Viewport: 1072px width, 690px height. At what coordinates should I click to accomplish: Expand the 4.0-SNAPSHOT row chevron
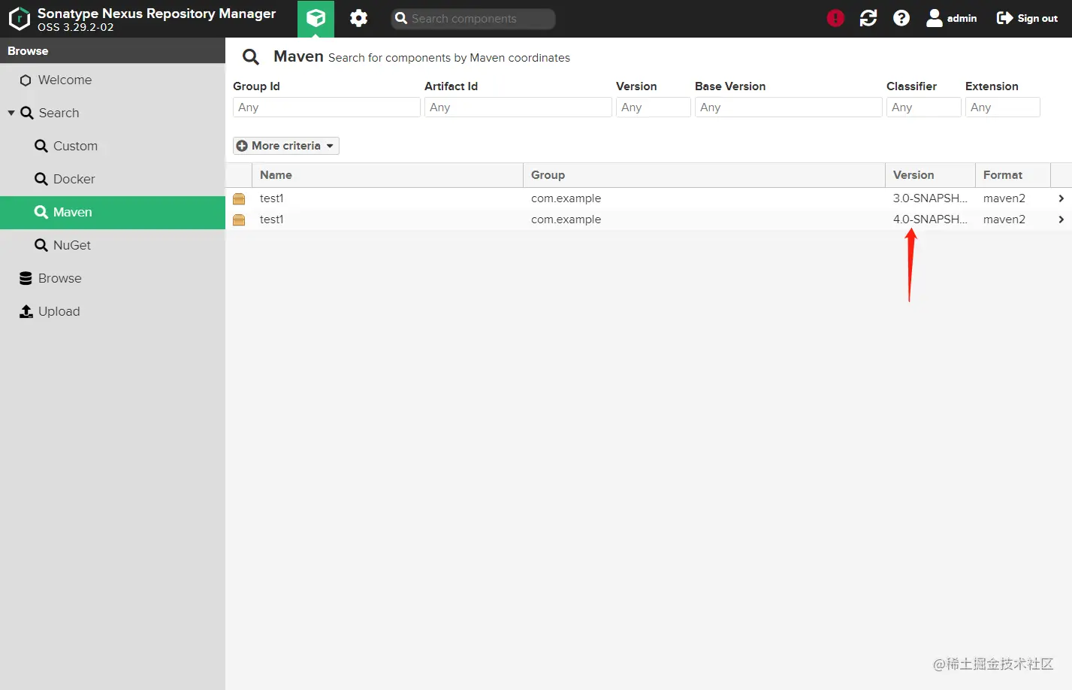click(x=1061, y=219)
